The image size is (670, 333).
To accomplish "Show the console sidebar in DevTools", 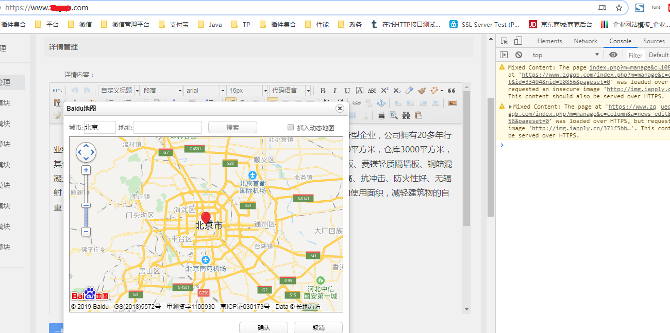I will point(504,55).
